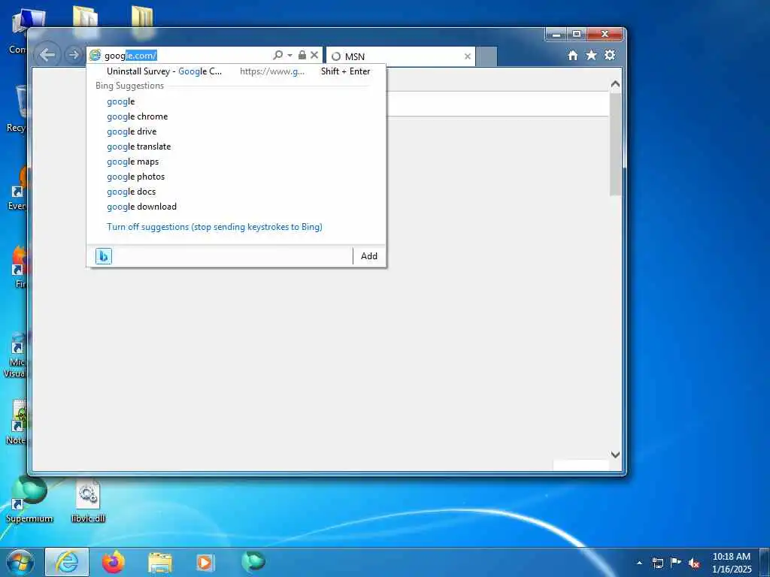Click the muted volume tray icon

click(694, 563)
